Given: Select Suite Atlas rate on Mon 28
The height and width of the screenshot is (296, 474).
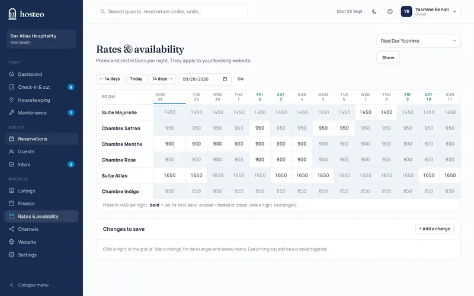Looking at the screenshot, I should (x=169, y=175).
